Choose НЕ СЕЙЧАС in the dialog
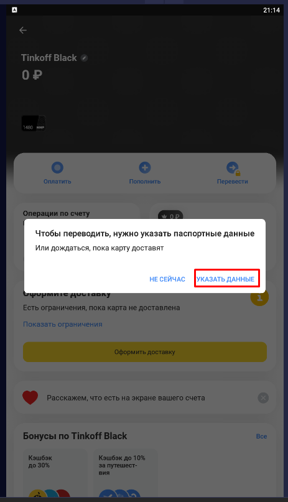Image resolution: width=288 pixels, height=502 pixels. pos(167,279)
